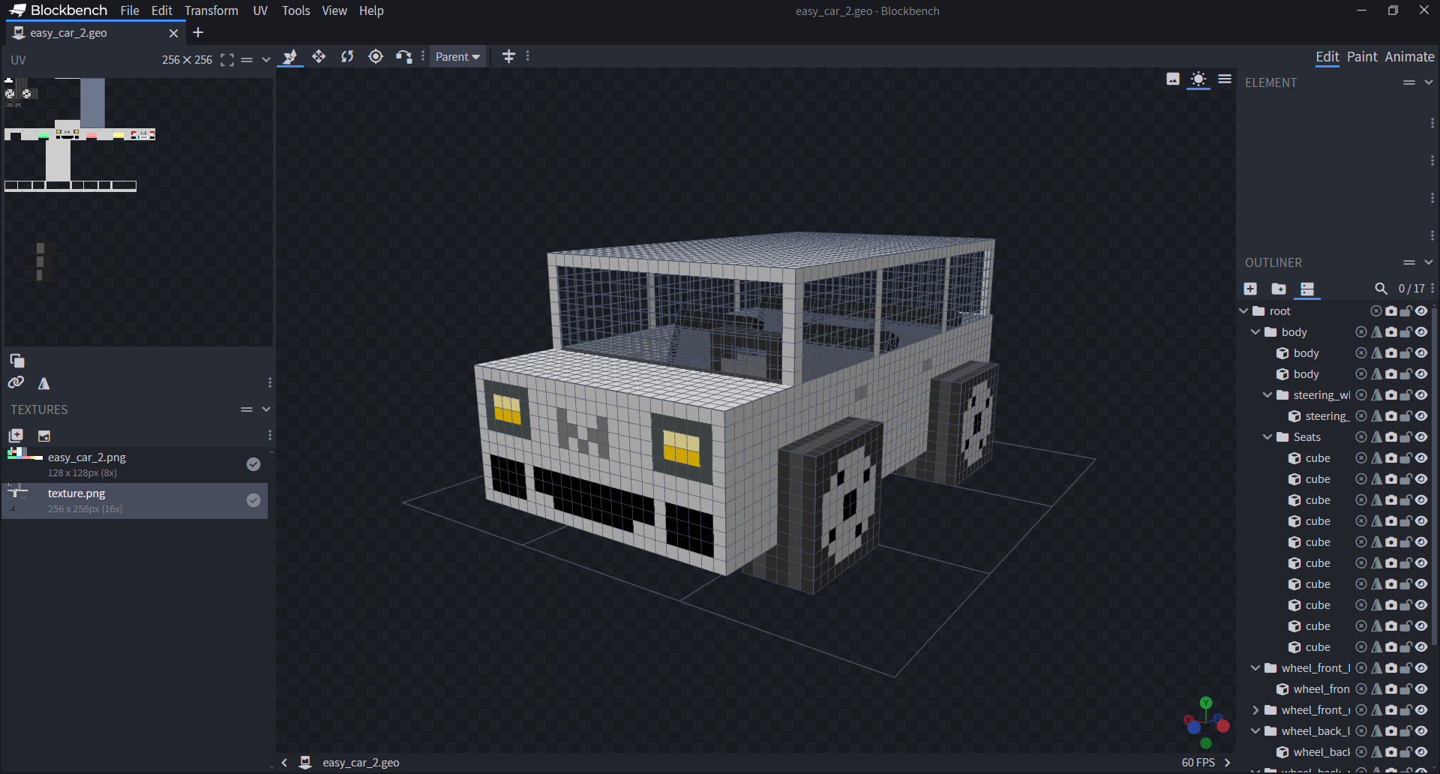Click the UV link icon
1440x774 pixels.
click(16, 383)
